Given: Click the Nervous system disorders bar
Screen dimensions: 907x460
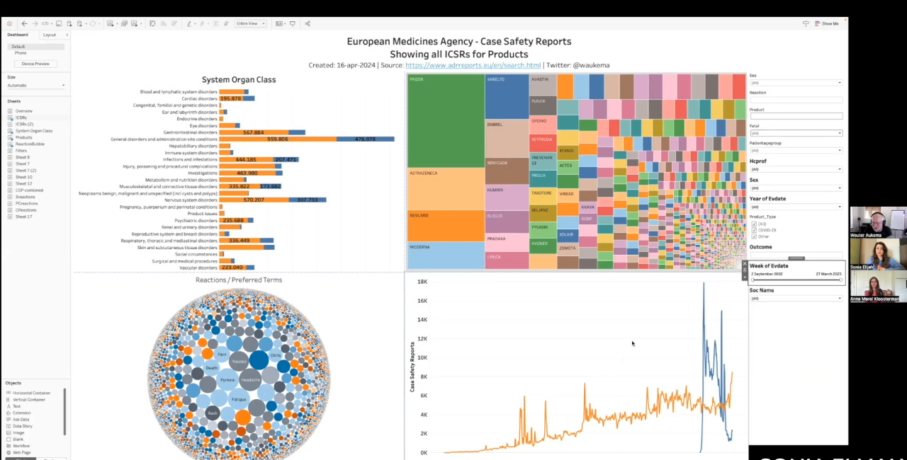Looking at the screenshot, I should point(273,200).
